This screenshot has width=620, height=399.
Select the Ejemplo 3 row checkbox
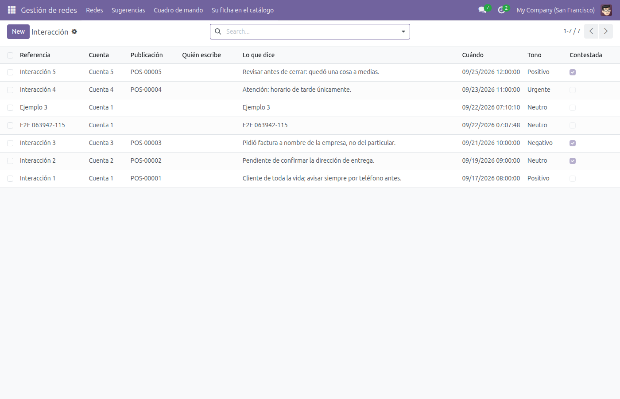click(10, 108)
